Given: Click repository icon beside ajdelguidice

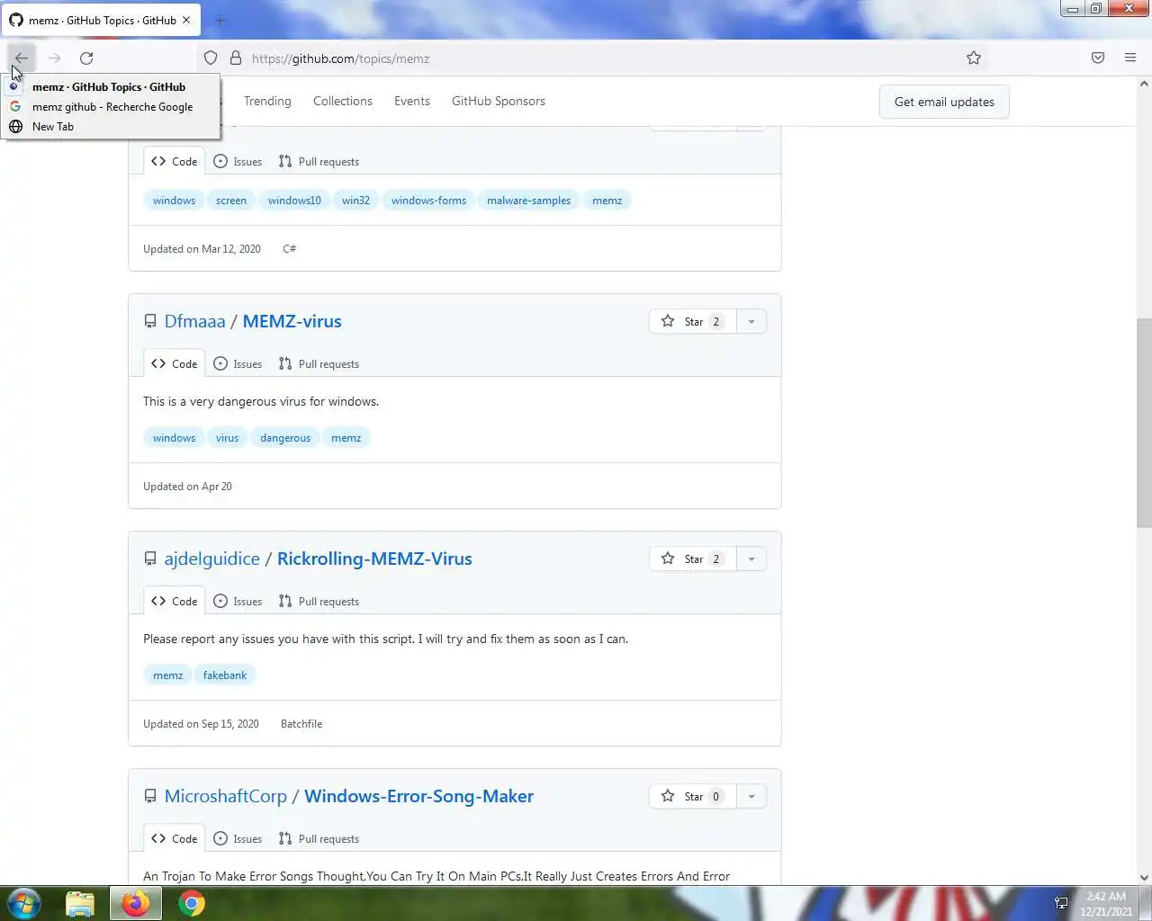Looking at the screenshot, I should coord(150,559).
